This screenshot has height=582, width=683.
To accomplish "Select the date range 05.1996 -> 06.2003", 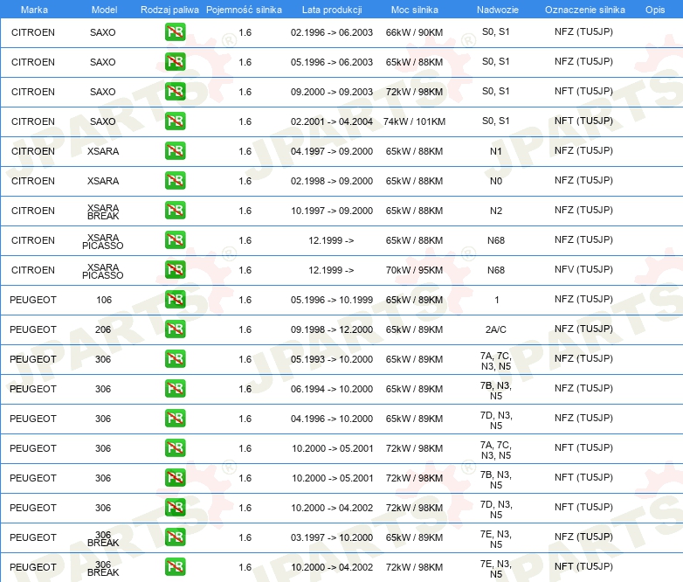I will (x=332, y=62).
